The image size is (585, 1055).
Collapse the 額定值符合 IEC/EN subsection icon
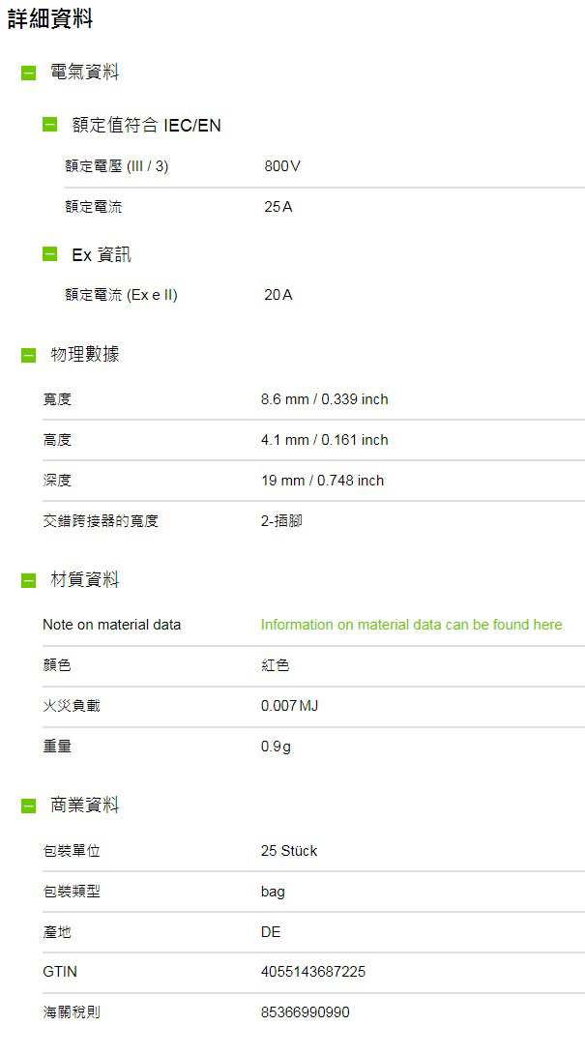[50, 125]
